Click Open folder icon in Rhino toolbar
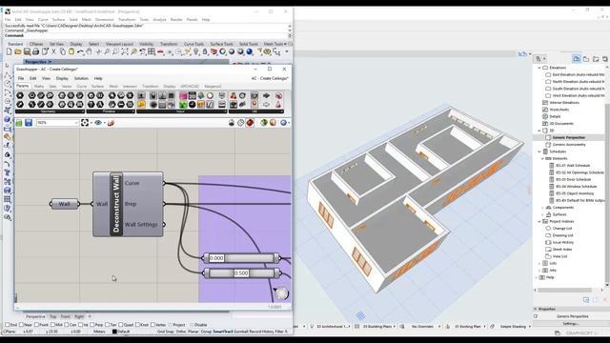Screen dimensions: 610x343 [18, 51]
